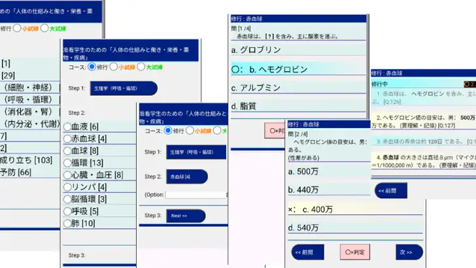The width and height of the screenshot is (476, 268).
Task: Open review item 4 赤血球の大きさは直径8μm
Action: 424,161
